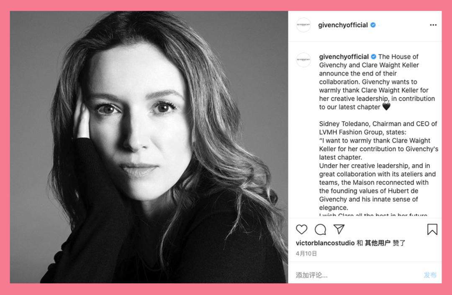Click the verified badge in the caption
The image size is (452, 295).
point(374,57)
